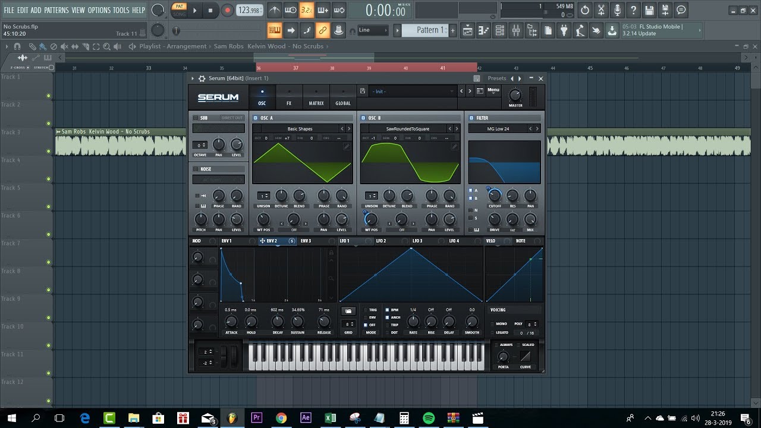This screenshot has width=761, height=428.
Task: Open the Line snap dropdown
Action: click(373, 30)
